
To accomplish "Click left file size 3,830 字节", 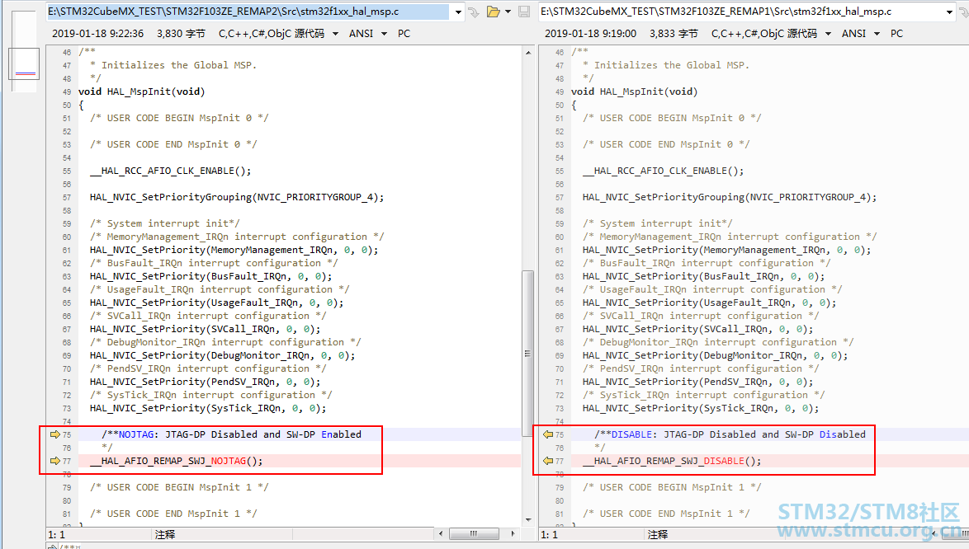I will tap(181, 33).
